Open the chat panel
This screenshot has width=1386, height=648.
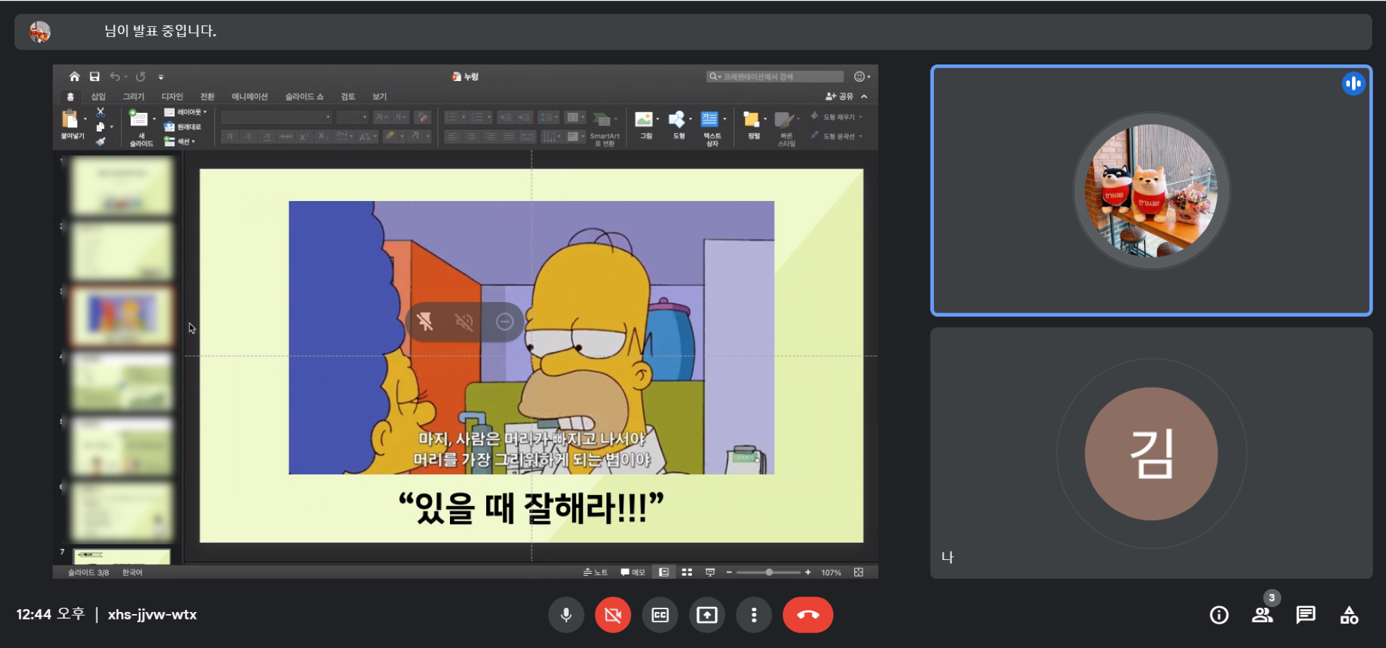[1306, 615]
